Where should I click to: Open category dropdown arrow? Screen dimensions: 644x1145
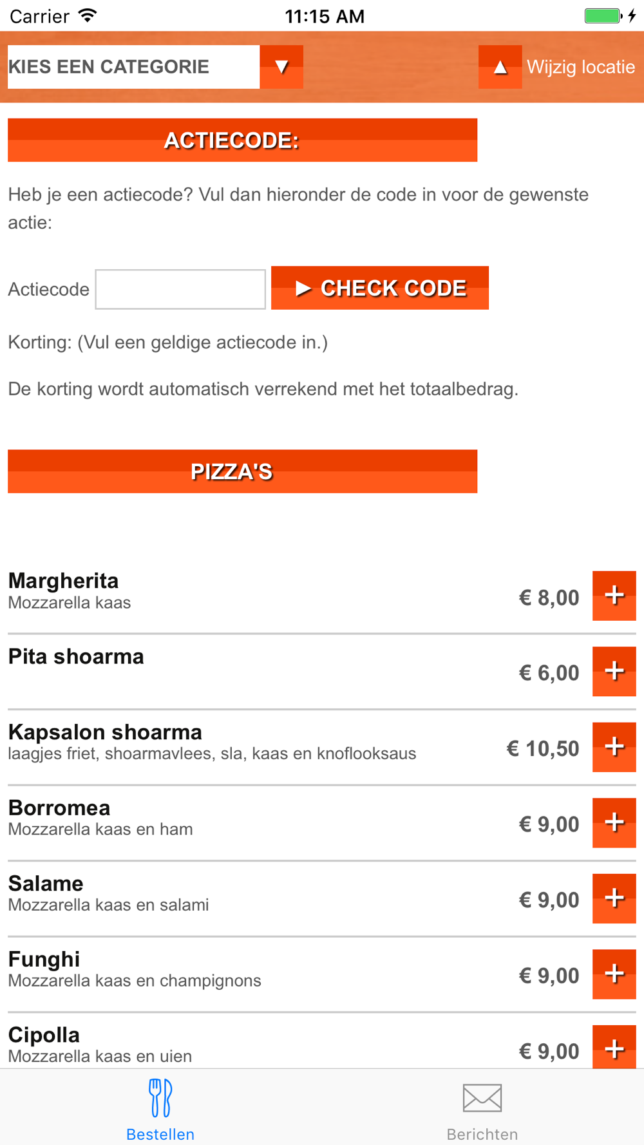click(x=281, y=67)
